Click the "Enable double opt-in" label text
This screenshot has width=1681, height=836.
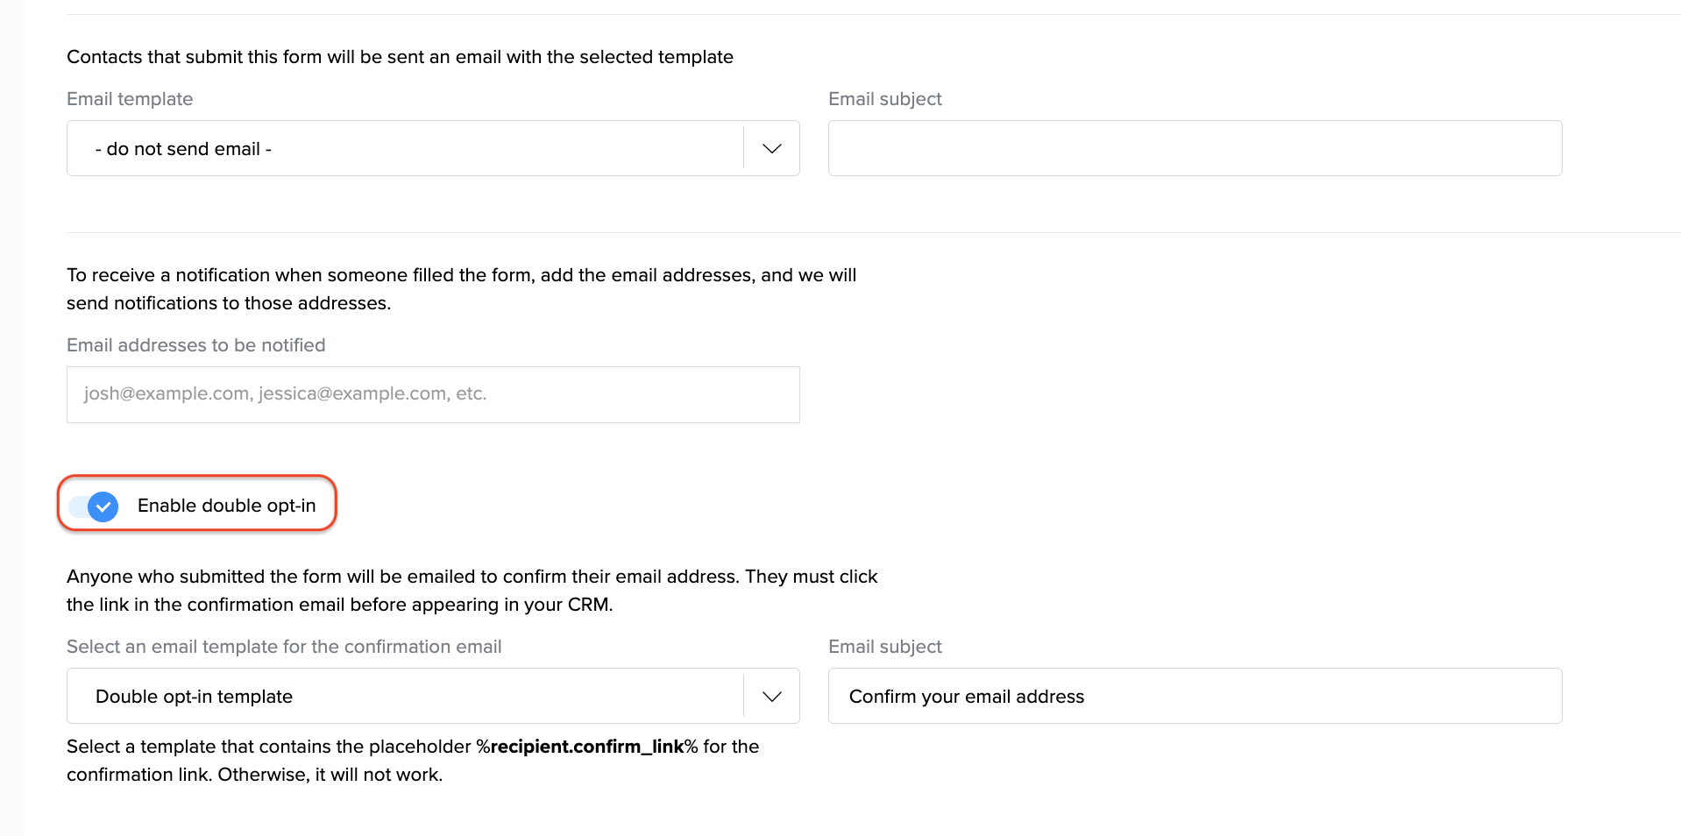coord(226,506)
